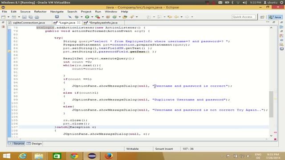Image resolution: width=285 pixels, height=160 pixels.
Task: Open the Back history dropdown
Action: point(181,17)
